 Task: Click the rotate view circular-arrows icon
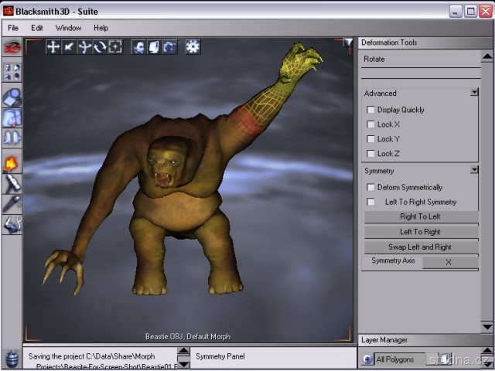[100, 47]
